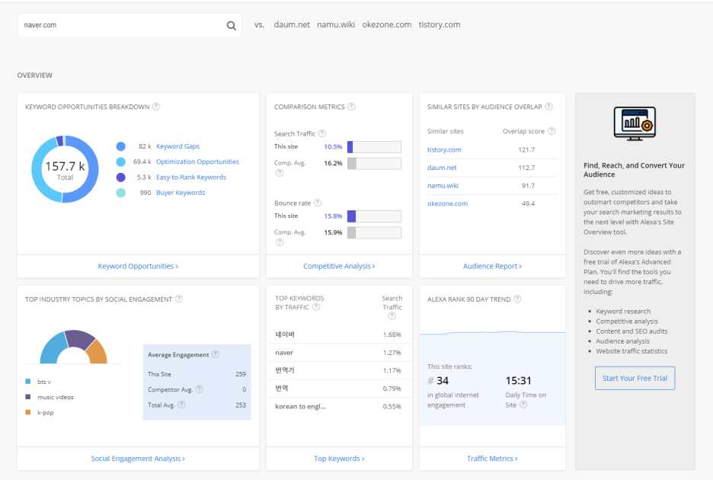Open help icon beside Top Industry Topics heading
Image resolution: width=713 pixels, height=480 pixels.
(179, 299)
